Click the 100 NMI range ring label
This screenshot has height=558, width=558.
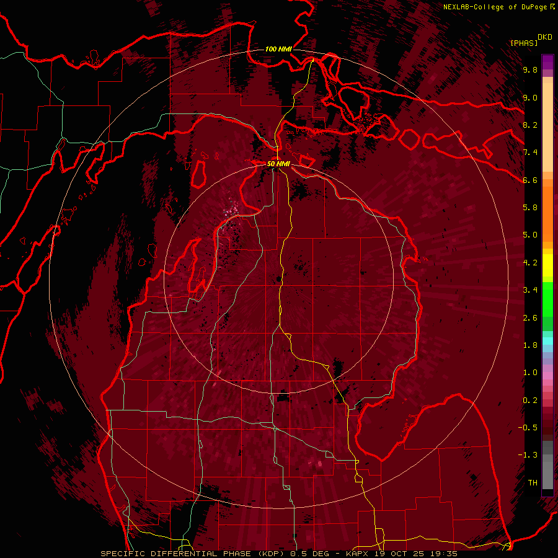[x=278, y=49]
